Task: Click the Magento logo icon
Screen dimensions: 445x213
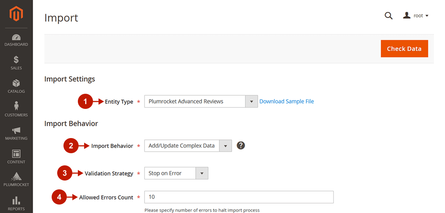Action: point(16,14)
